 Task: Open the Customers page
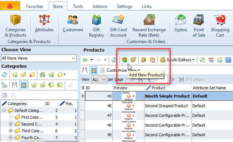73,23
